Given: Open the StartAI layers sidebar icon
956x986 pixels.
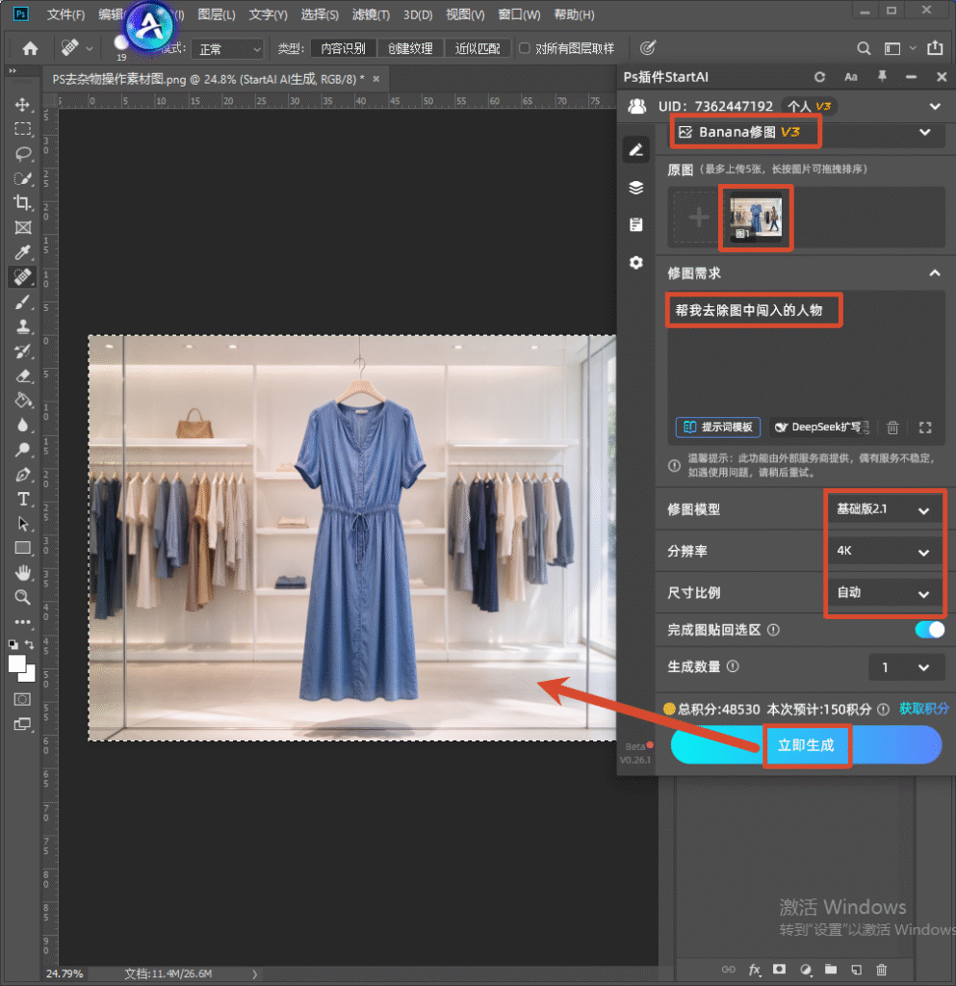Looking at the screenshot, I should 636,188.
